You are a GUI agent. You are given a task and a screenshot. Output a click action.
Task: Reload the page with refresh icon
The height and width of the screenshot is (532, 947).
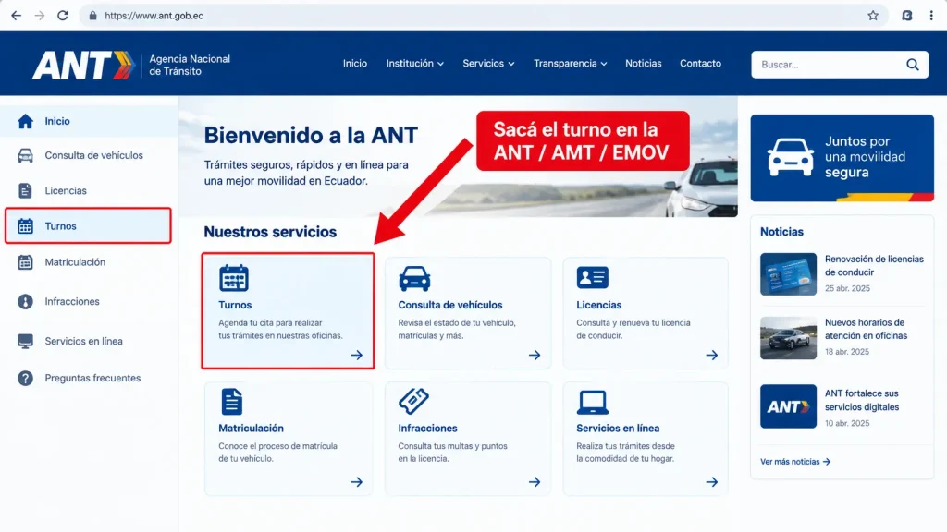pyautogui.click(x=63, y=16)
